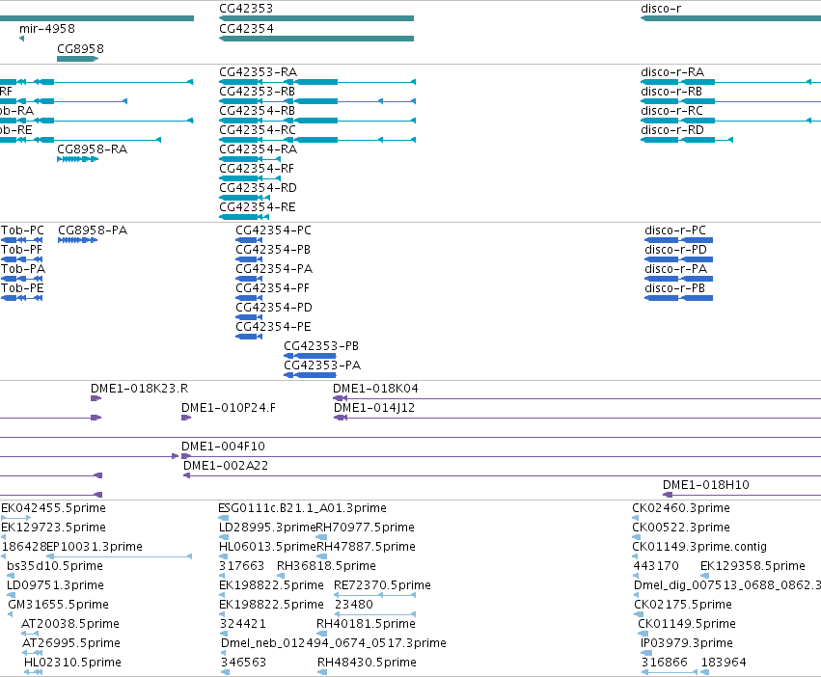The image size is (821, 677).
Task: Select EST CK01149.3prime.contig
Action: [x=699, y=547]
